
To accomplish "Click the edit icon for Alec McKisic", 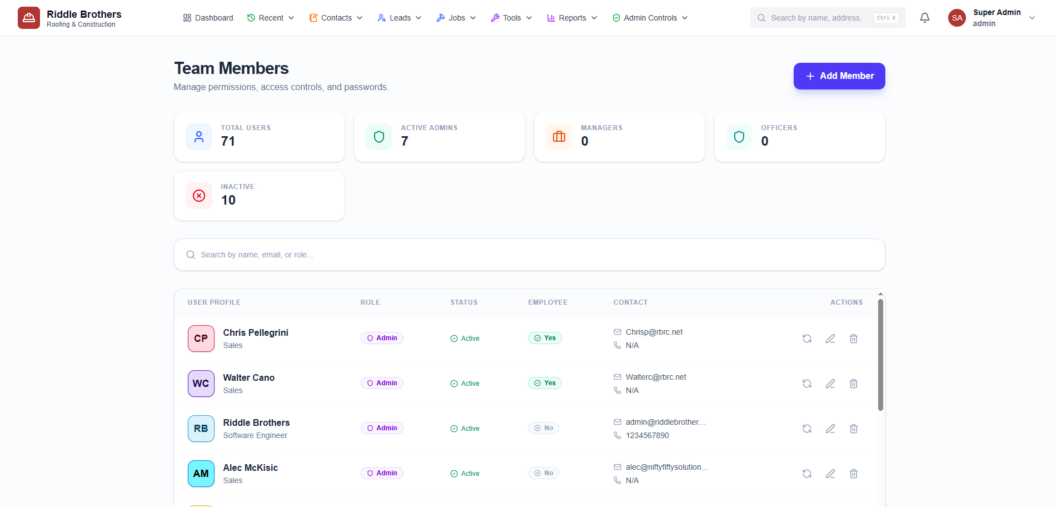I will click(x=830, y=473).
